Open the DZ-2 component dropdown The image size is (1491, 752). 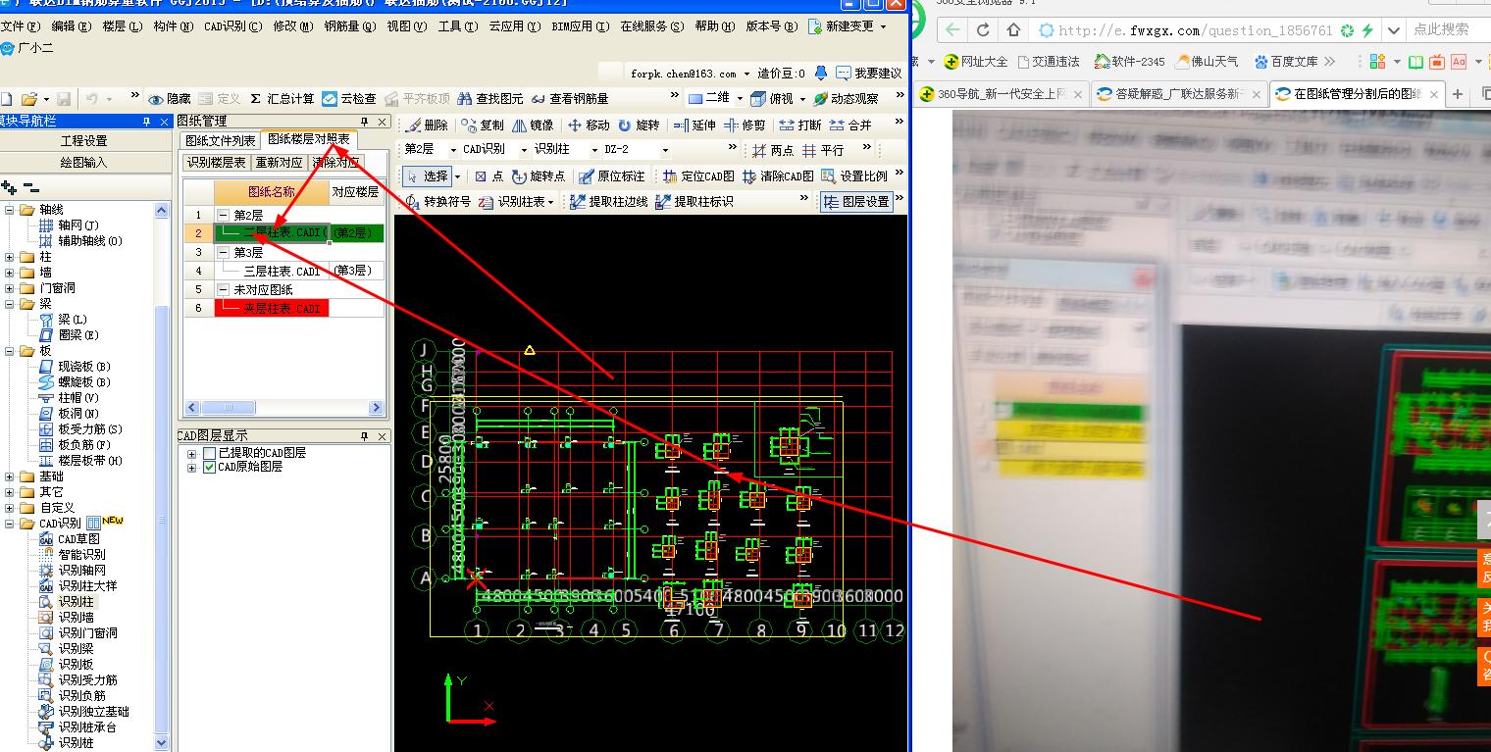[665, 150]
